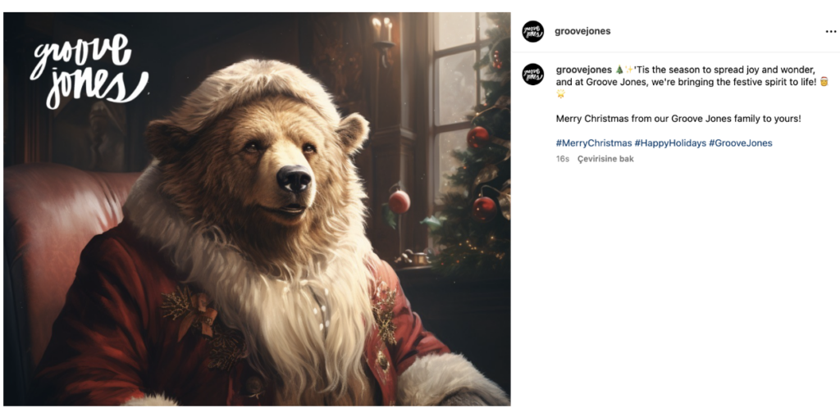Image resolution: width=840 pixels, height=417 pixels.
Task: Click the 16s timestamp under the caption
Action: coord(563,159)
